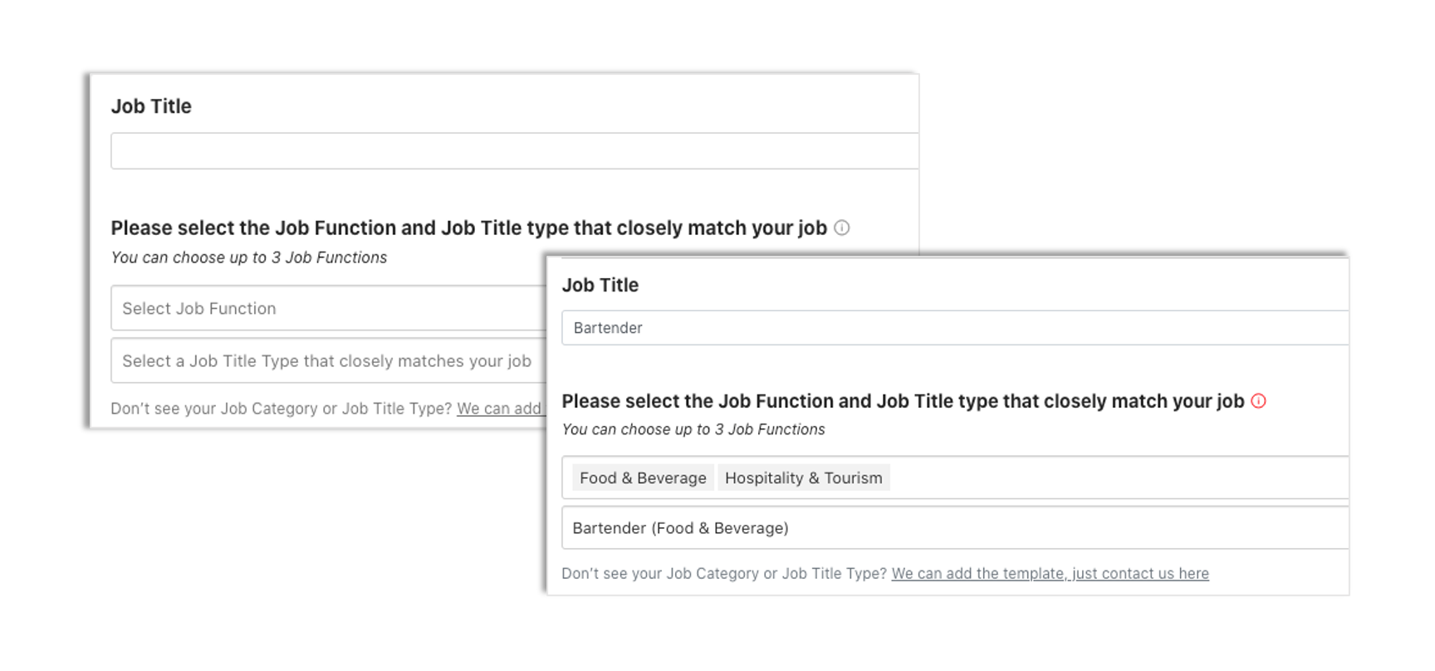
Task: Click the heading about matching Job Function and Title
Action: (x=905, y=401)
